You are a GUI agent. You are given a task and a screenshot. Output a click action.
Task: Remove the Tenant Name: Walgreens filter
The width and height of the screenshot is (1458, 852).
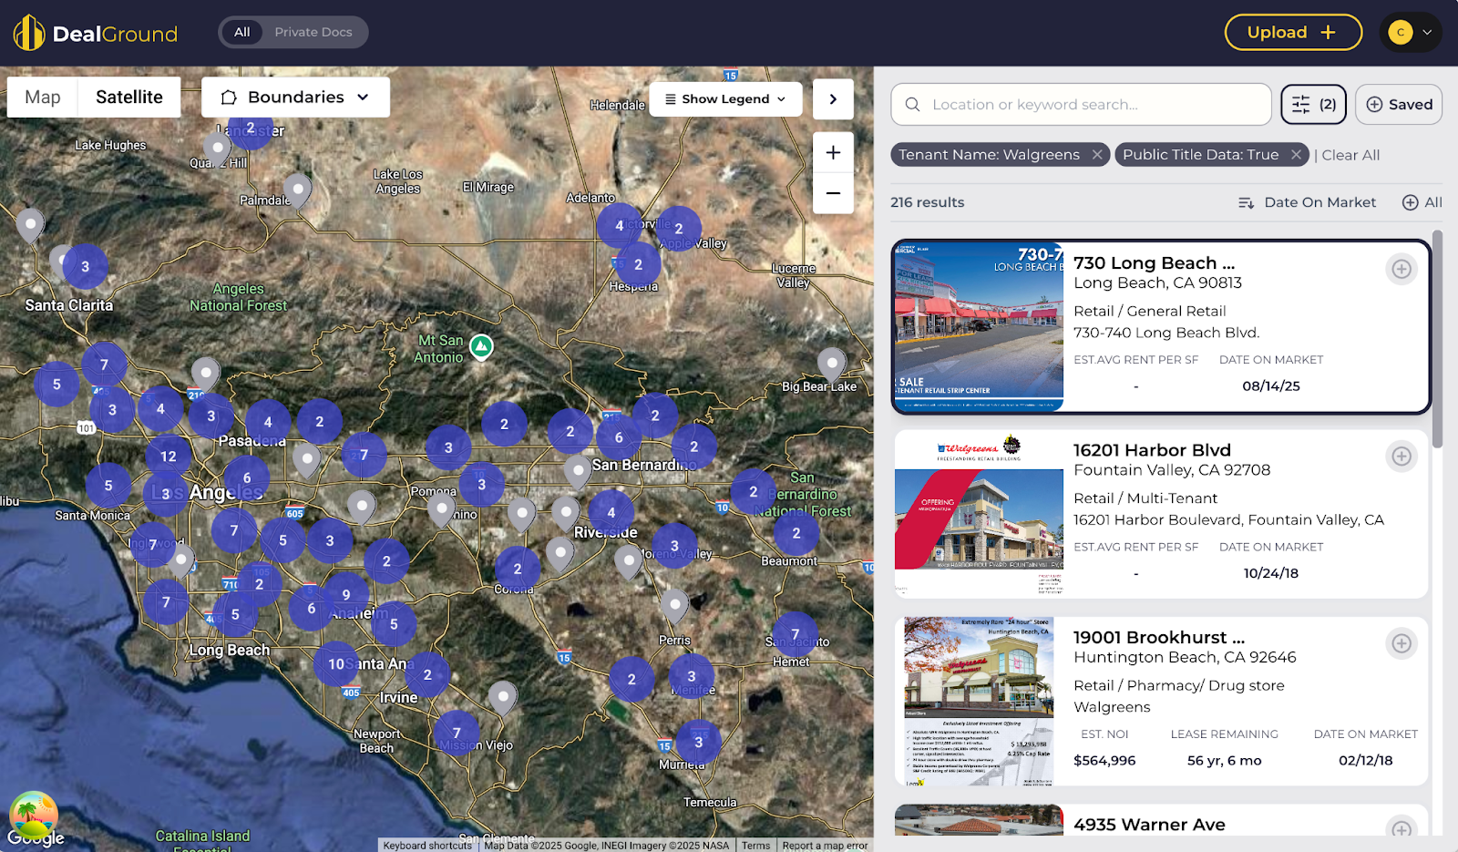pos(1097,155)
